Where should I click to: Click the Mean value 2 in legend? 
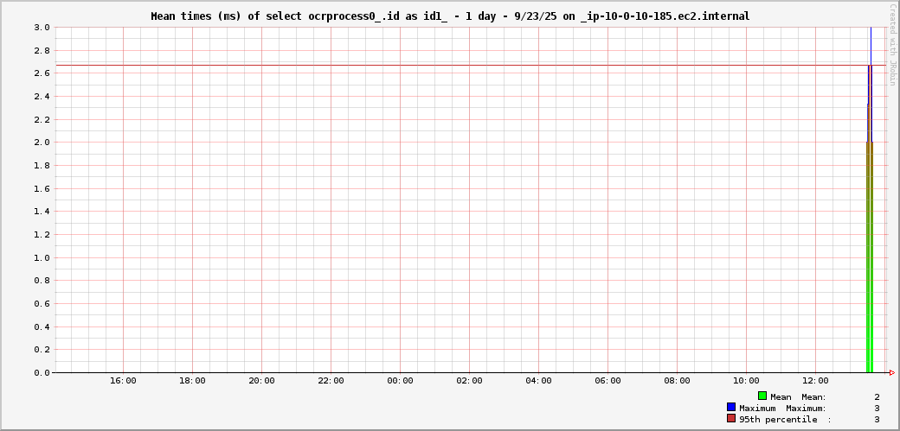click(877, 397)
